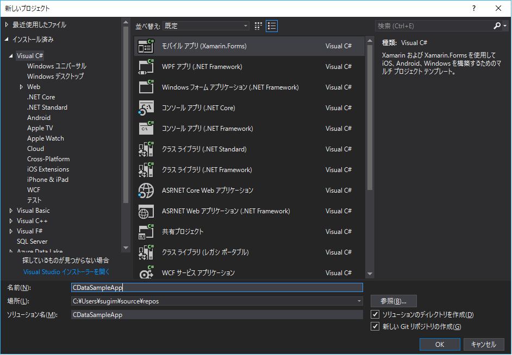Open the dialog help question mark
The width and height of the screenshot is (512, 355).
(474, 9)
